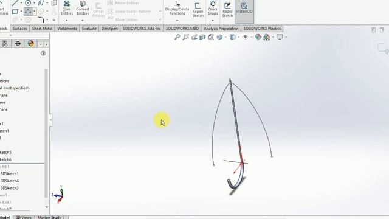Click the Convert Entities tool
The image size is (389, 219).
83,8
